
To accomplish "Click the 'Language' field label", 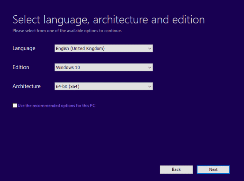I will (x=24, y=48).
